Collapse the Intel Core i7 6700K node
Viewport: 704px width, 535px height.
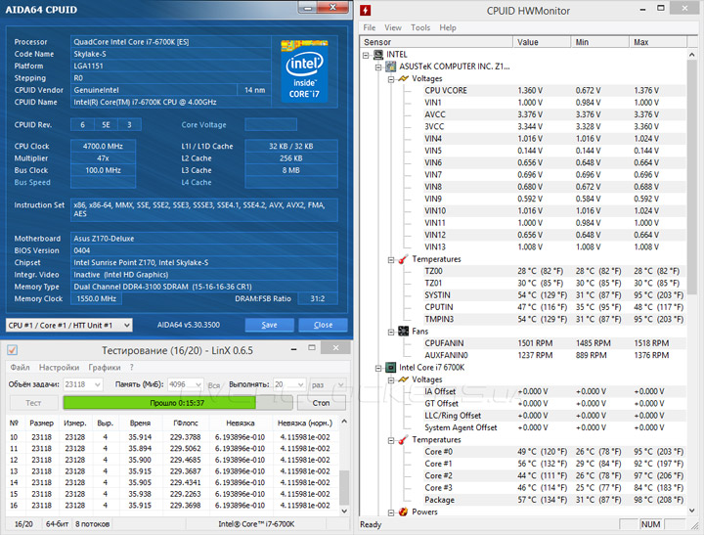pos(377,367)
